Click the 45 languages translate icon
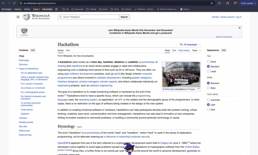This screenshot has width=258, height=155. click(x=181, y=44)
